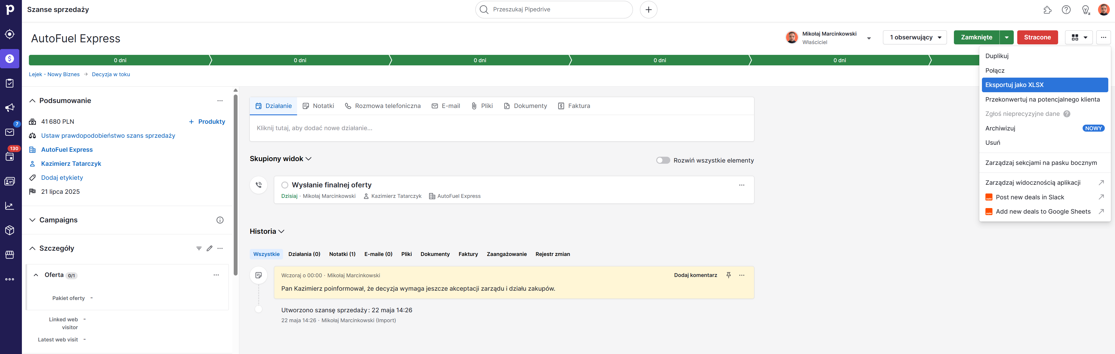Select Przekonwertuj na potencjalnego klienta
This screenshot has height=354, width=1115.
pos(1044,99)
